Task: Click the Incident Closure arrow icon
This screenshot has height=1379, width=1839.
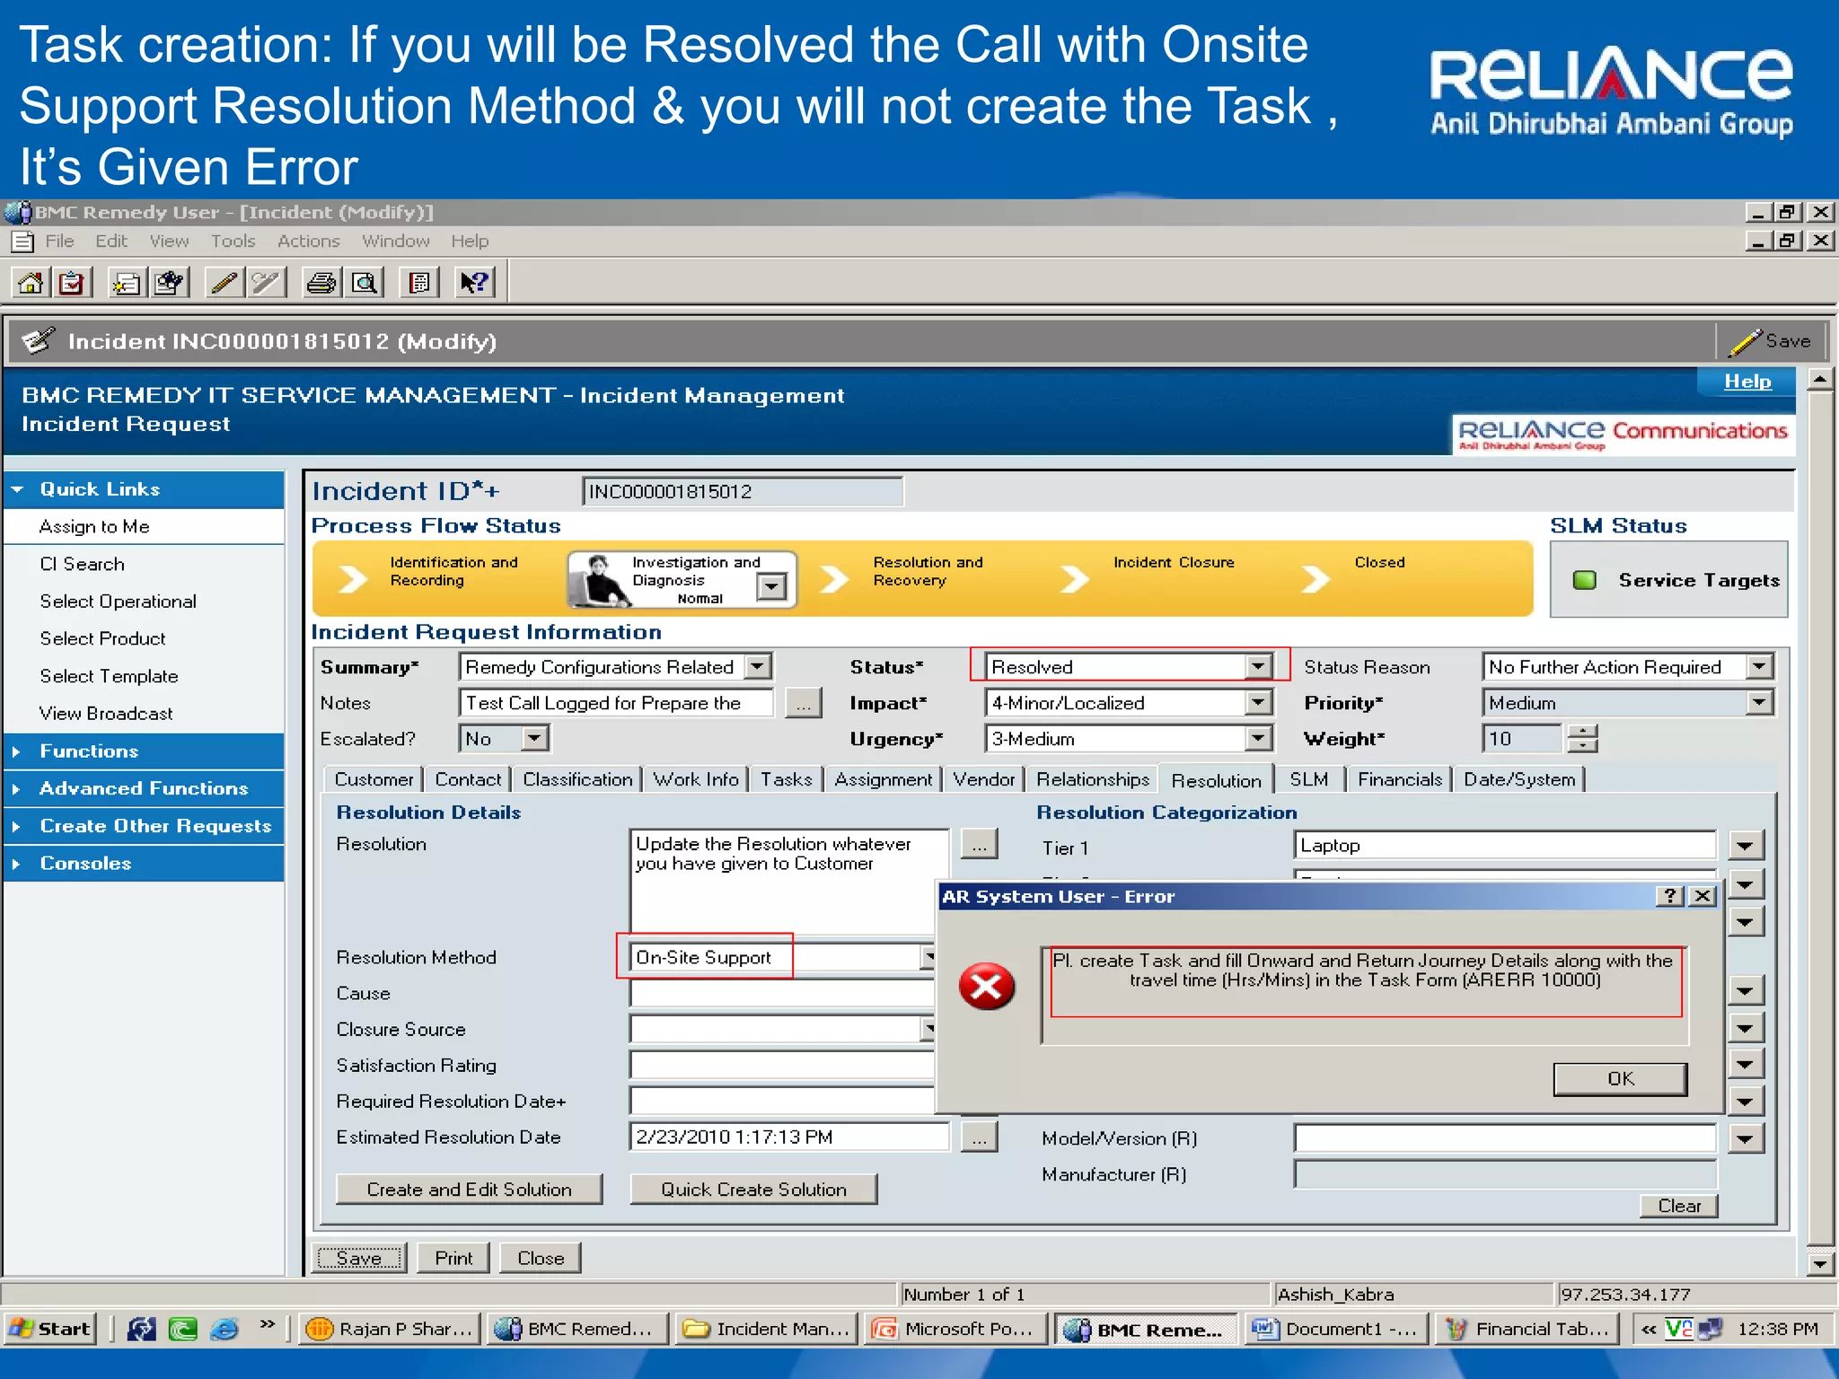Action: point(1075,579)
